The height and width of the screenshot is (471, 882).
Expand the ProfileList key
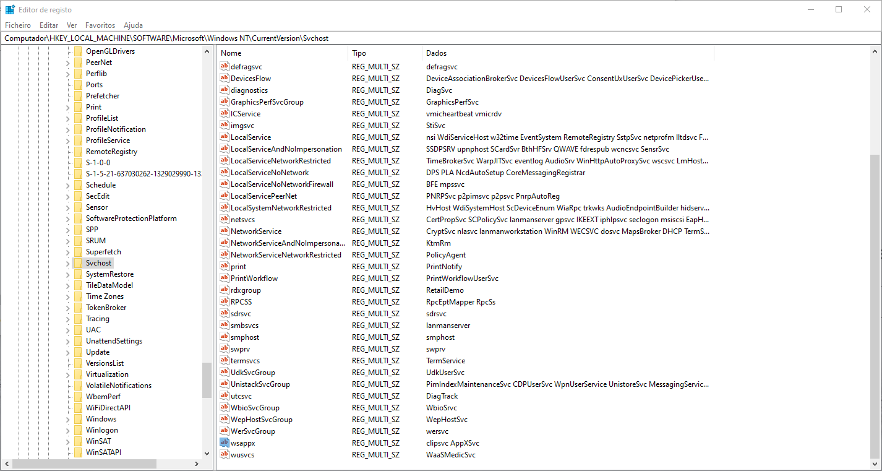coord(67,118)
